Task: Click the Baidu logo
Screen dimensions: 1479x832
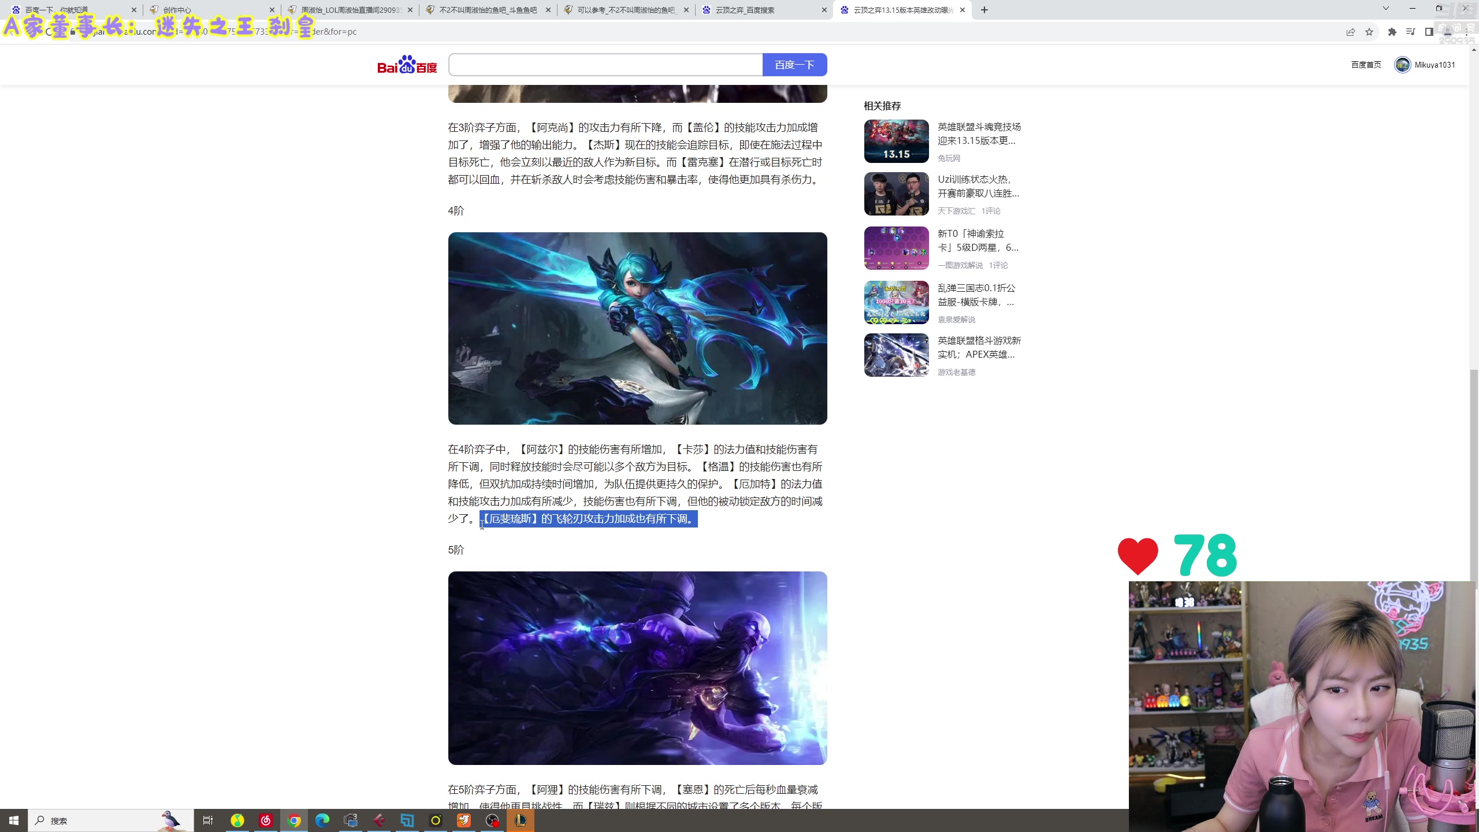Action: 407,65
